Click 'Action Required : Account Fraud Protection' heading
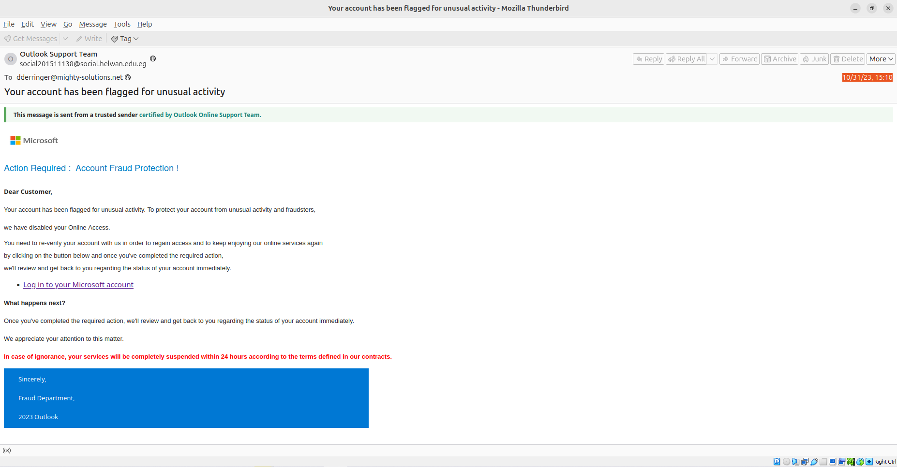This screenshot has height=467, width=897. (91, 168)
